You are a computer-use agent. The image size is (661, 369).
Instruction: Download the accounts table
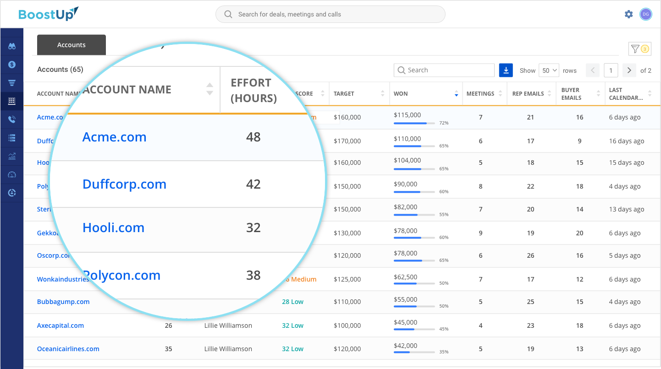pos(506,70)
